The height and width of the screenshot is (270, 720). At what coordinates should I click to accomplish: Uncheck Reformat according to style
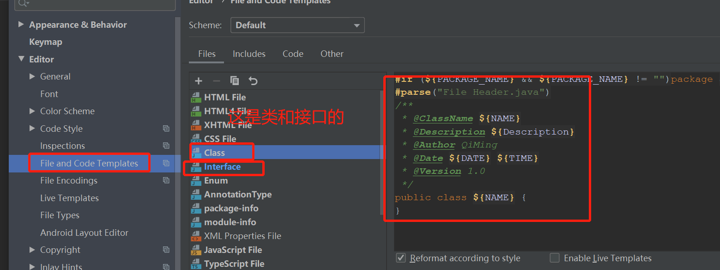coord(401,258)
